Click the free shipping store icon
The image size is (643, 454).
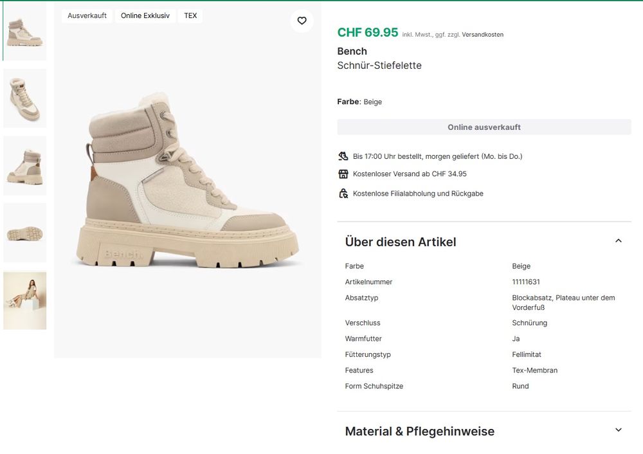[x=343, y=174]
